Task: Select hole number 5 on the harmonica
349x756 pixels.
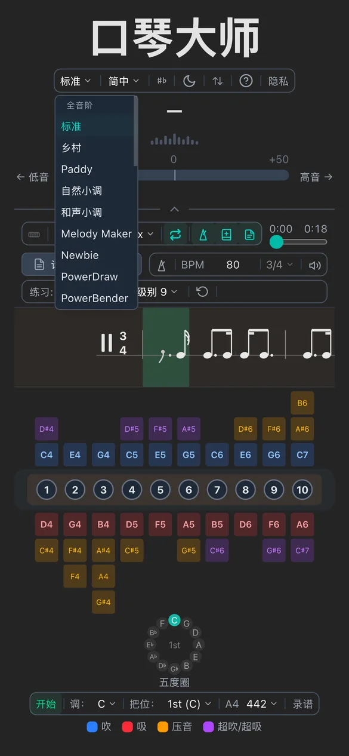Action: [160, 489]
